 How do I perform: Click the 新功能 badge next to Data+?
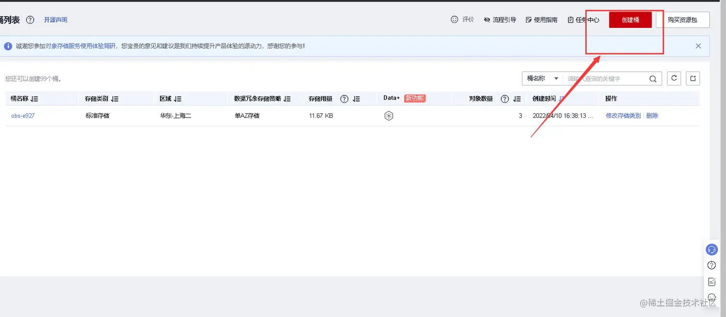(415, 98)
